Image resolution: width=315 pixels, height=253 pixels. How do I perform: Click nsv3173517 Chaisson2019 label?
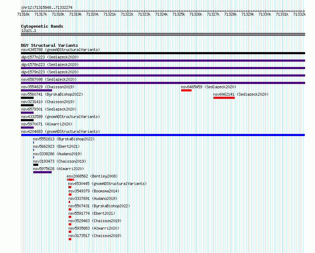[x=95, y=236]
